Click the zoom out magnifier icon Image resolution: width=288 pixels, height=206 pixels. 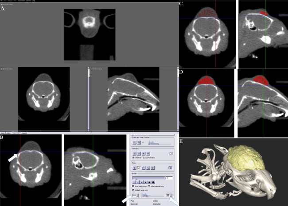click(134, 143)
